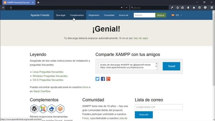The image size is (215, 121).
Task: Click the WordPress add-on icon
Action: [34, 109]
